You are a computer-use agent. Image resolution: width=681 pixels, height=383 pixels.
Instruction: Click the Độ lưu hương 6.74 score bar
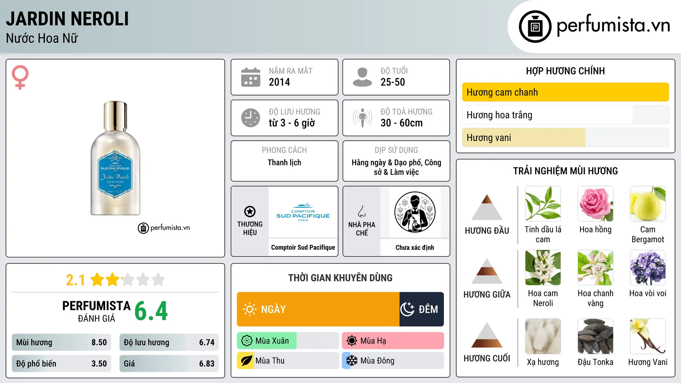pos(169,342)
